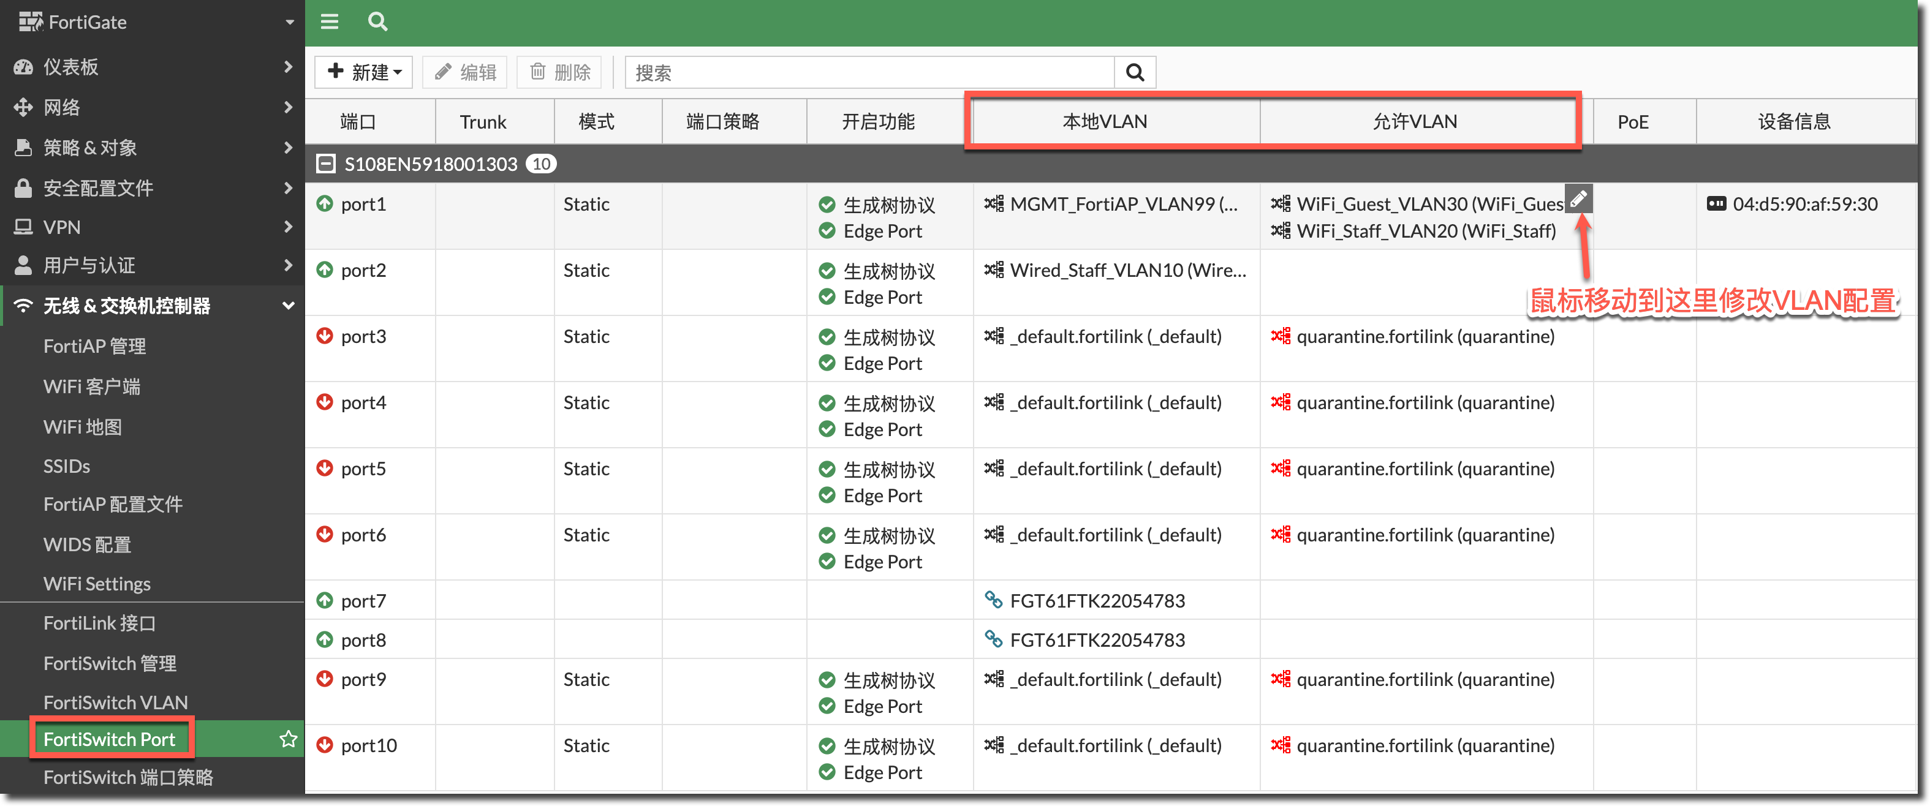This screenshot has width=1930, height=806.
Task: Click the port7 up status icon
Action: [x=324, y=601]
